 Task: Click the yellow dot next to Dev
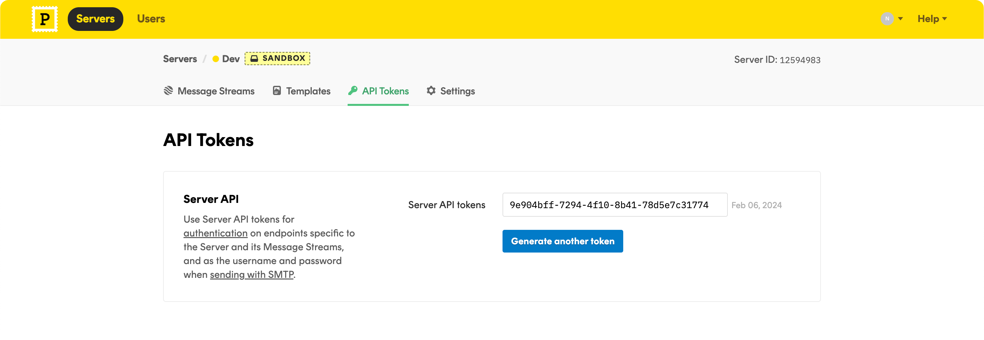click(x=216, y=59)
